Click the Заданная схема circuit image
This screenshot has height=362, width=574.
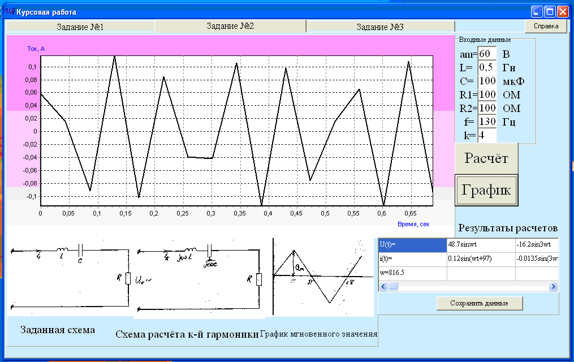click(x=70, y=277)
